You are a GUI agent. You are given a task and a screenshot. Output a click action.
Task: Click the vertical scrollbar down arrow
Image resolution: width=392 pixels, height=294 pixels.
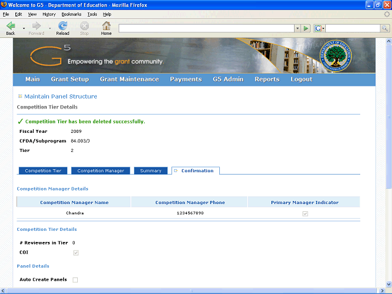click(x=389, y=284)
